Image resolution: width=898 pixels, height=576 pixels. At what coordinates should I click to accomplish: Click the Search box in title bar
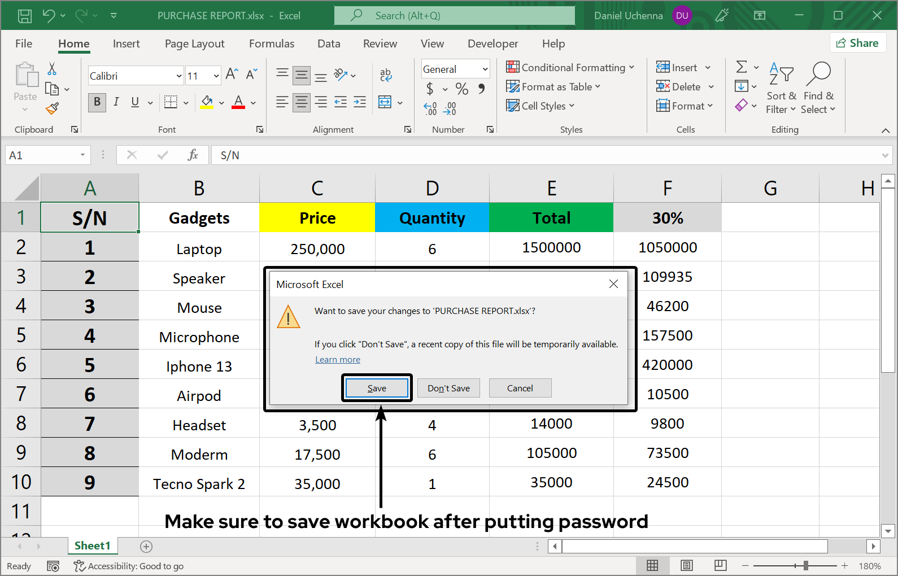coord(455,16)
